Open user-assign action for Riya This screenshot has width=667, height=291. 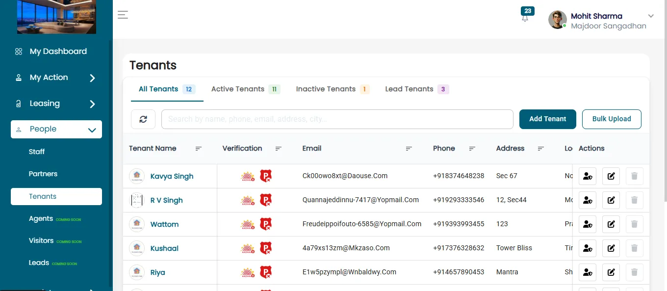(588, 272)
